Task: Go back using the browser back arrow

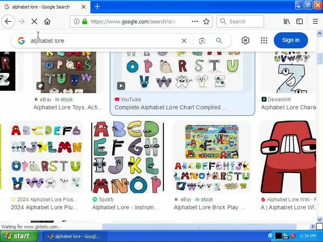Action: (x=8, y=21)
